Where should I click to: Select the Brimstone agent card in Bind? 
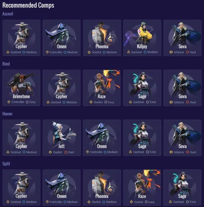click(x=21, y=88)
